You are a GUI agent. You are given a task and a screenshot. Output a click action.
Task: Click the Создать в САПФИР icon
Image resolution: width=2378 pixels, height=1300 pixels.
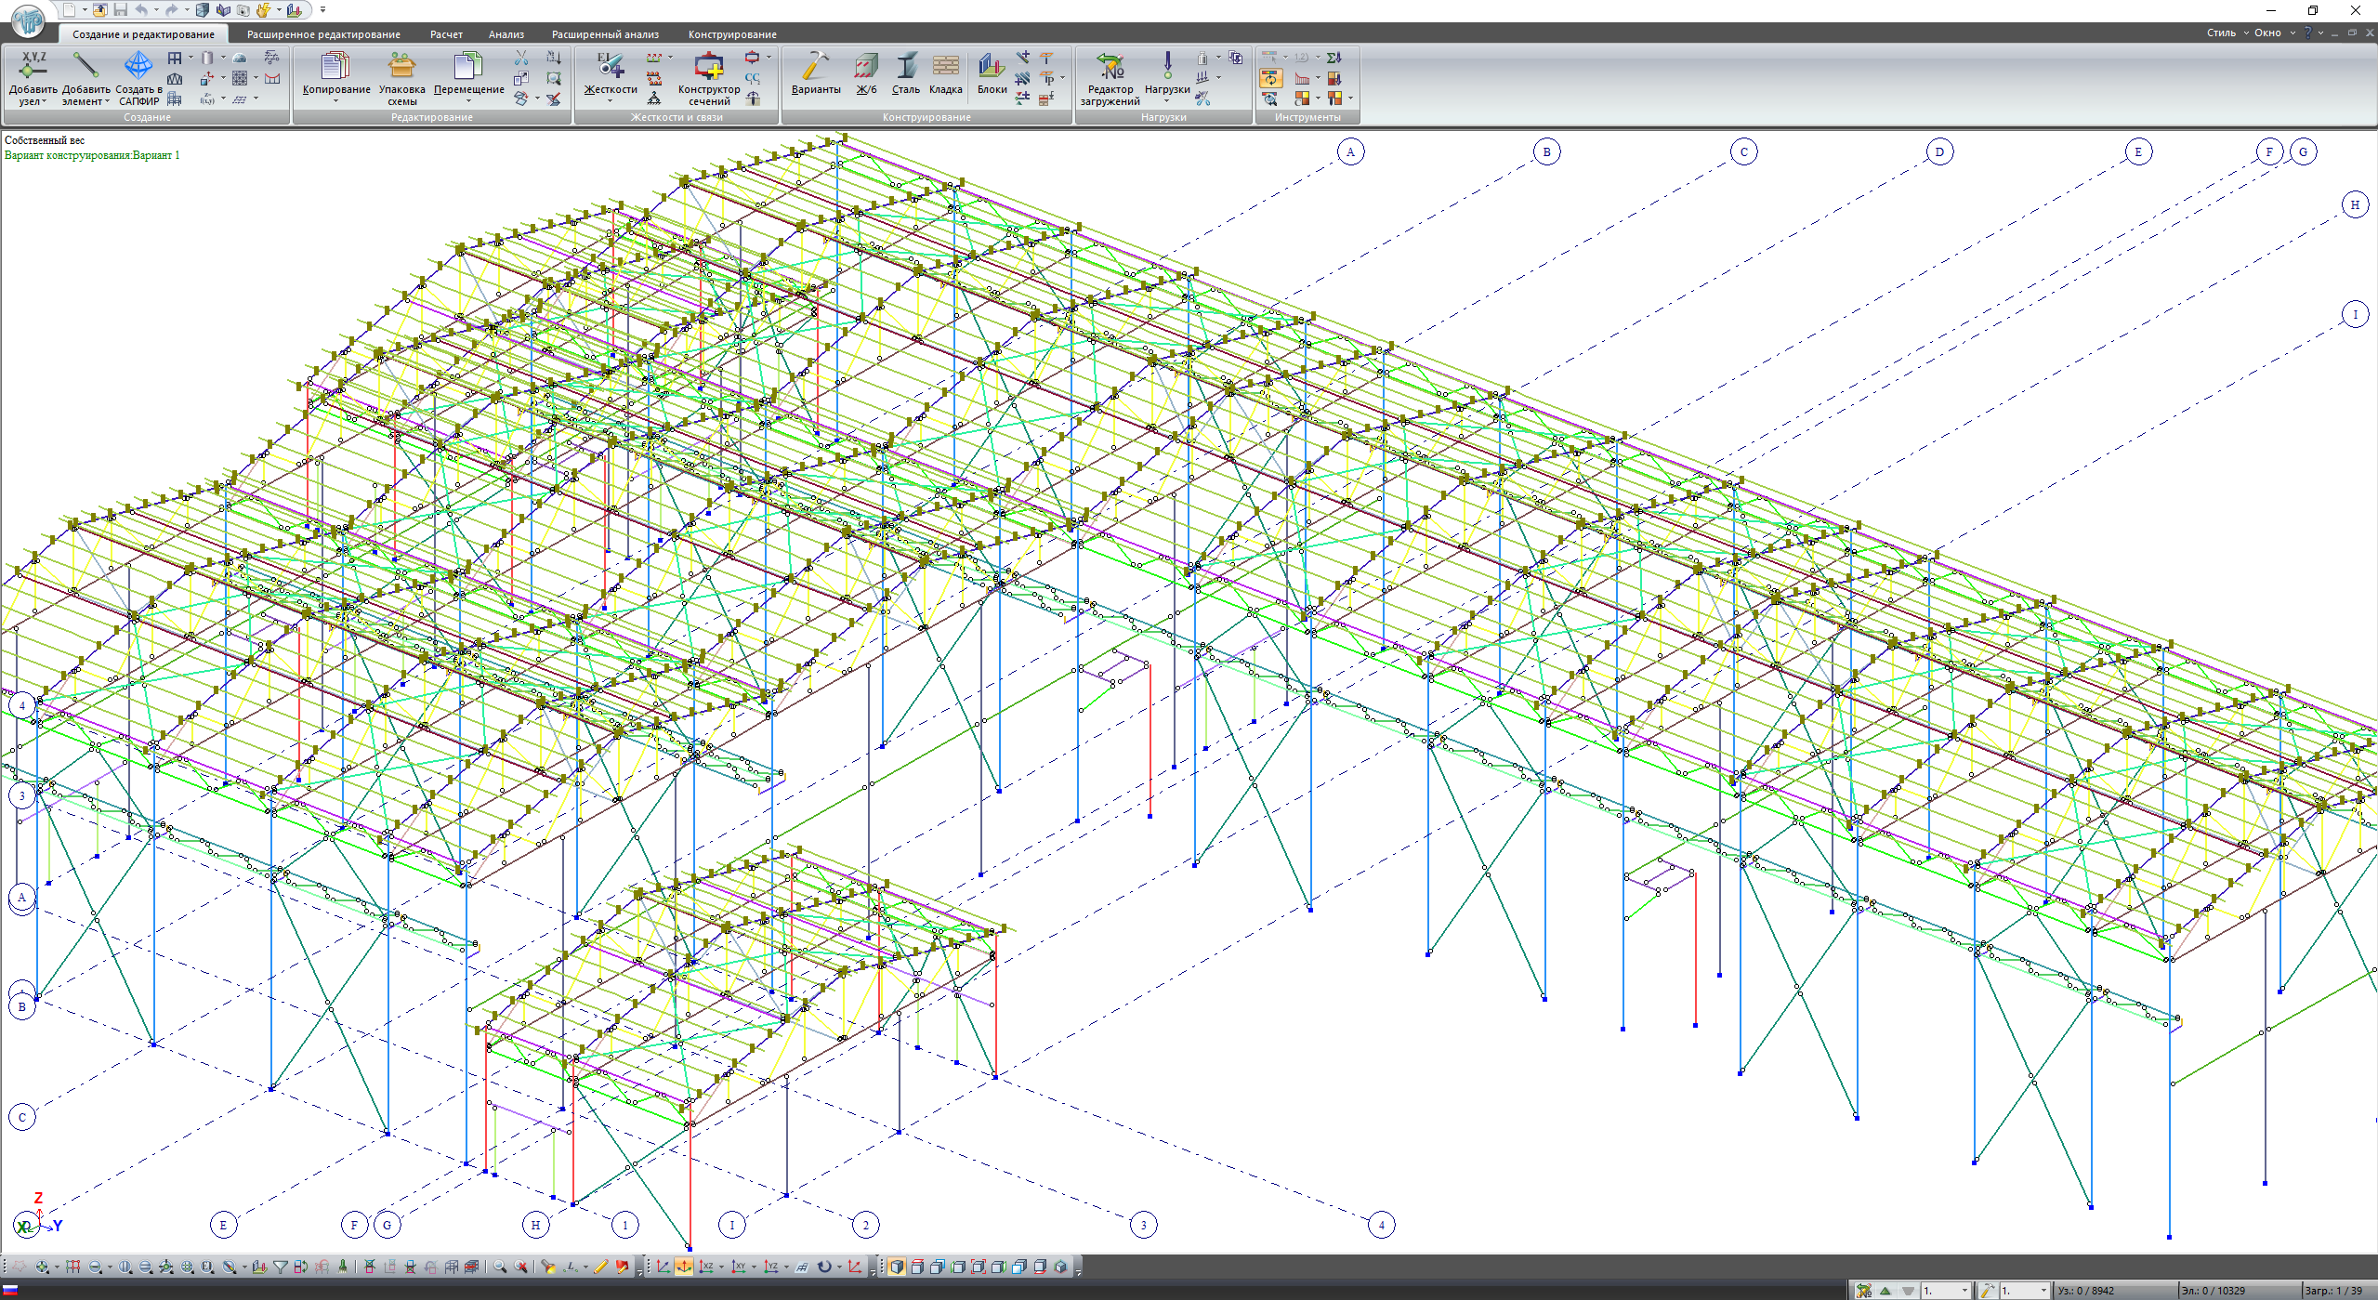[138, 67]
